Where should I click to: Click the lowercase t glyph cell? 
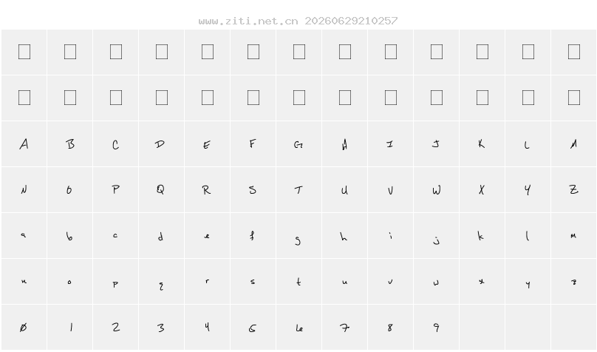point(299,282)
